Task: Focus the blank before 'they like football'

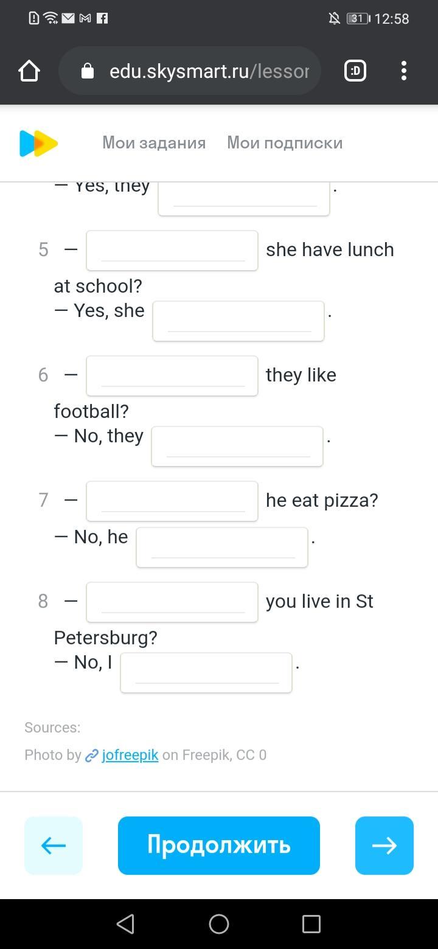Action: tap(172, 375)
